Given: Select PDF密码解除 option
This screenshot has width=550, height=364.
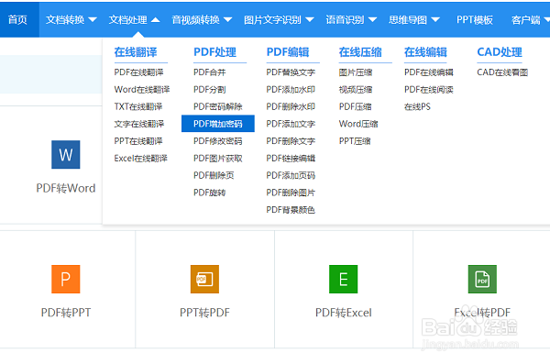Looking at the screenshot, I should (218, 106).
